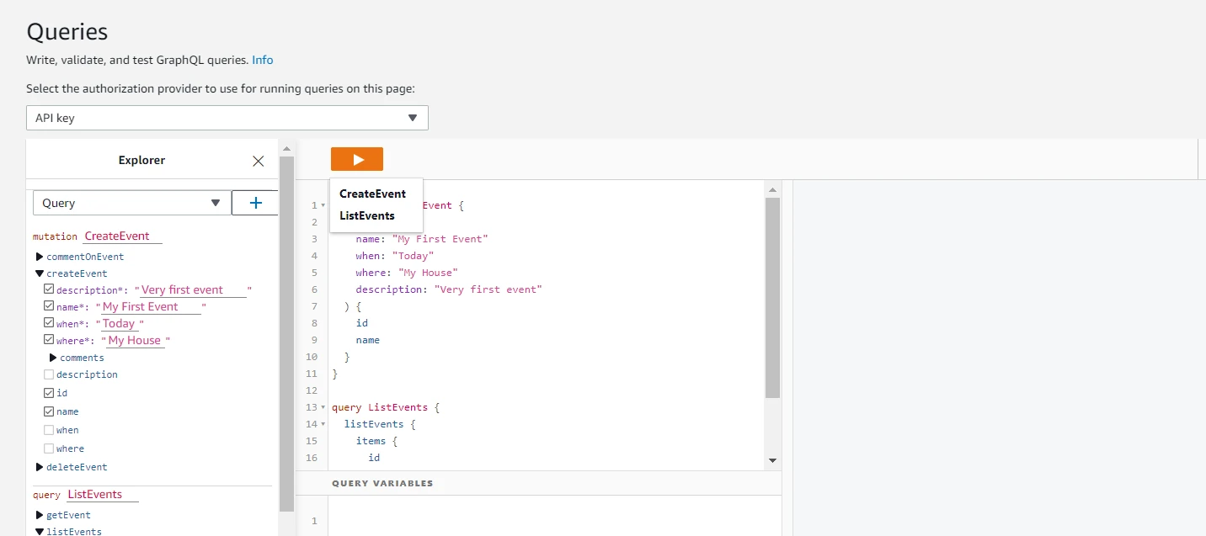Click the orange Run query play button
Viewport: 1206px width, 536px height.
(x=357, y=159)
